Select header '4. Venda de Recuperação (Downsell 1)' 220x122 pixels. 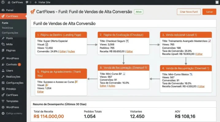(x=186, y=68)
